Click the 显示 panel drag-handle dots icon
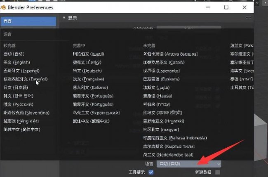The height and width of the screenshot is (177, 268). click(x=248, y=18)
